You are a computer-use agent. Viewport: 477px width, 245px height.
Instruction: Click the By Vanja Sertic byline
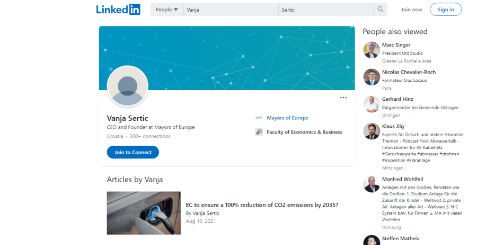coord(202,213)
